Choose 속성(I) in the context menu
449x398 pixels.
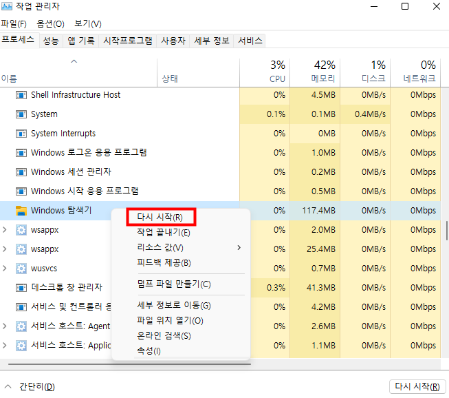pyautogui.click(x=149, y=350)
